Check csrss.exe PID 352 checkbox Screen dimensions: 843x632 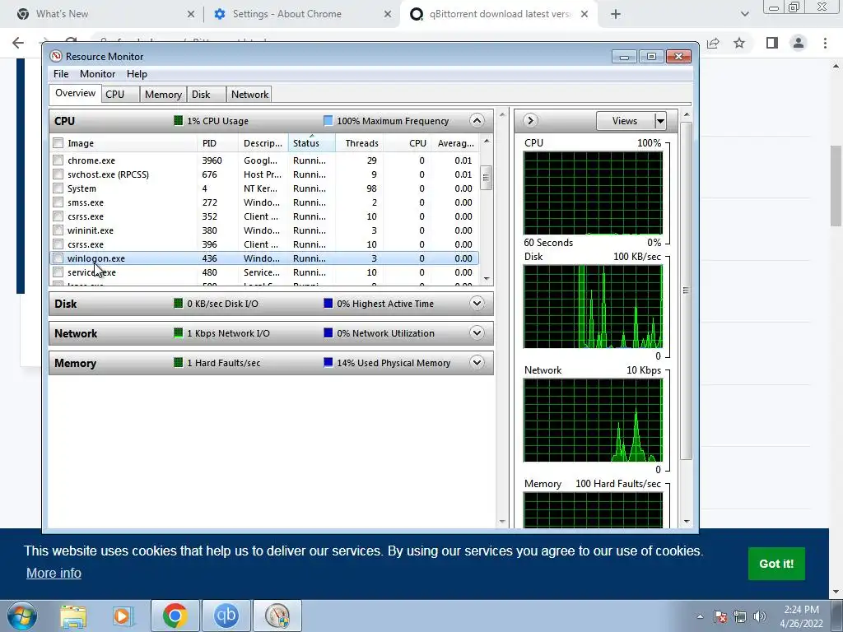[58, 216]
